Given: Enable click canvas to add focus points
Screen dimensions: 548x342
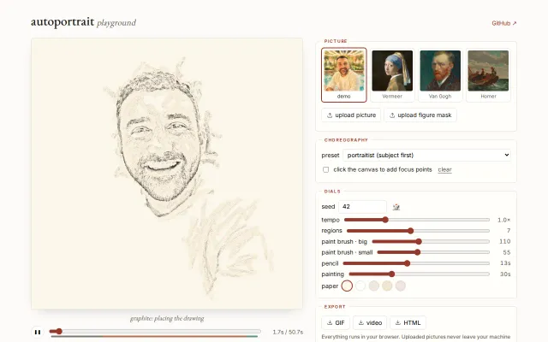Looking at the screenshot, I should click(325, 169).
